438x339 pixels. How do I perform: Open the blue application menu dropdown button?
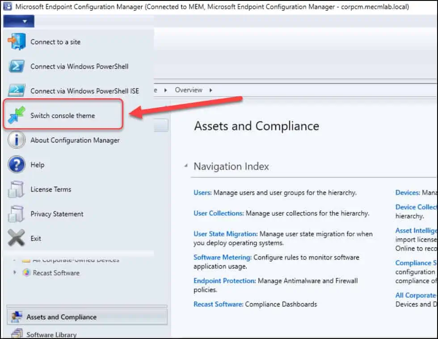(19, 21)
